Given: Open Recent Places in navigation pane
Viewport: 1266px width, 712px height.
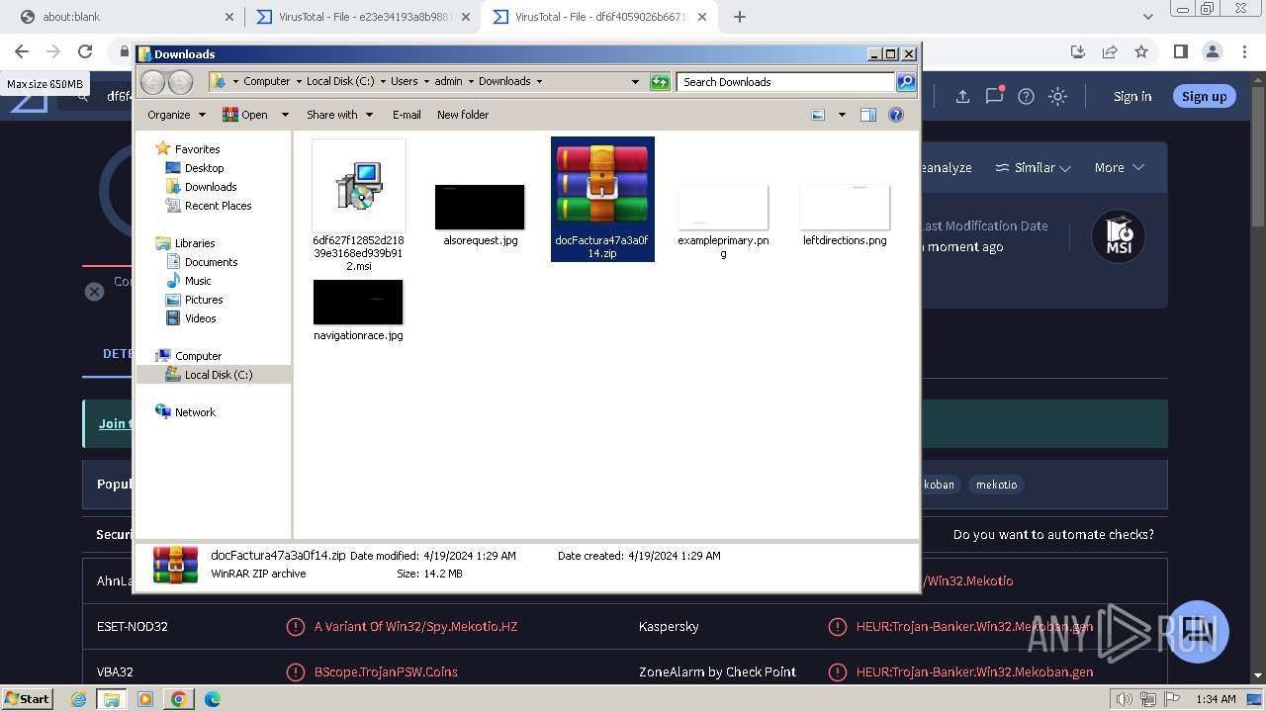Looking at the screenshot, I should tap(218, 206).
